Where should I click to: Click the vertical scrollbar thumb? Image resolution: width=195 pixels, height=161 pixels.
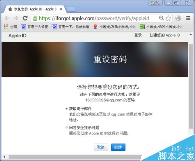(x=191, y=86)
